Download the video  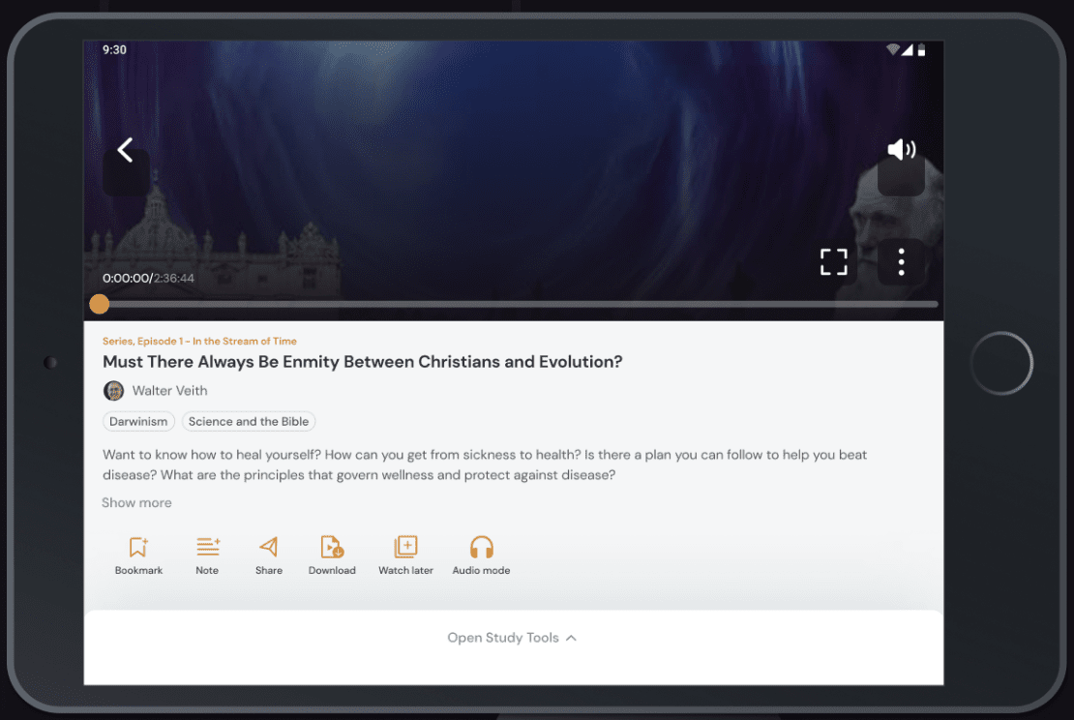coord(332,556)
